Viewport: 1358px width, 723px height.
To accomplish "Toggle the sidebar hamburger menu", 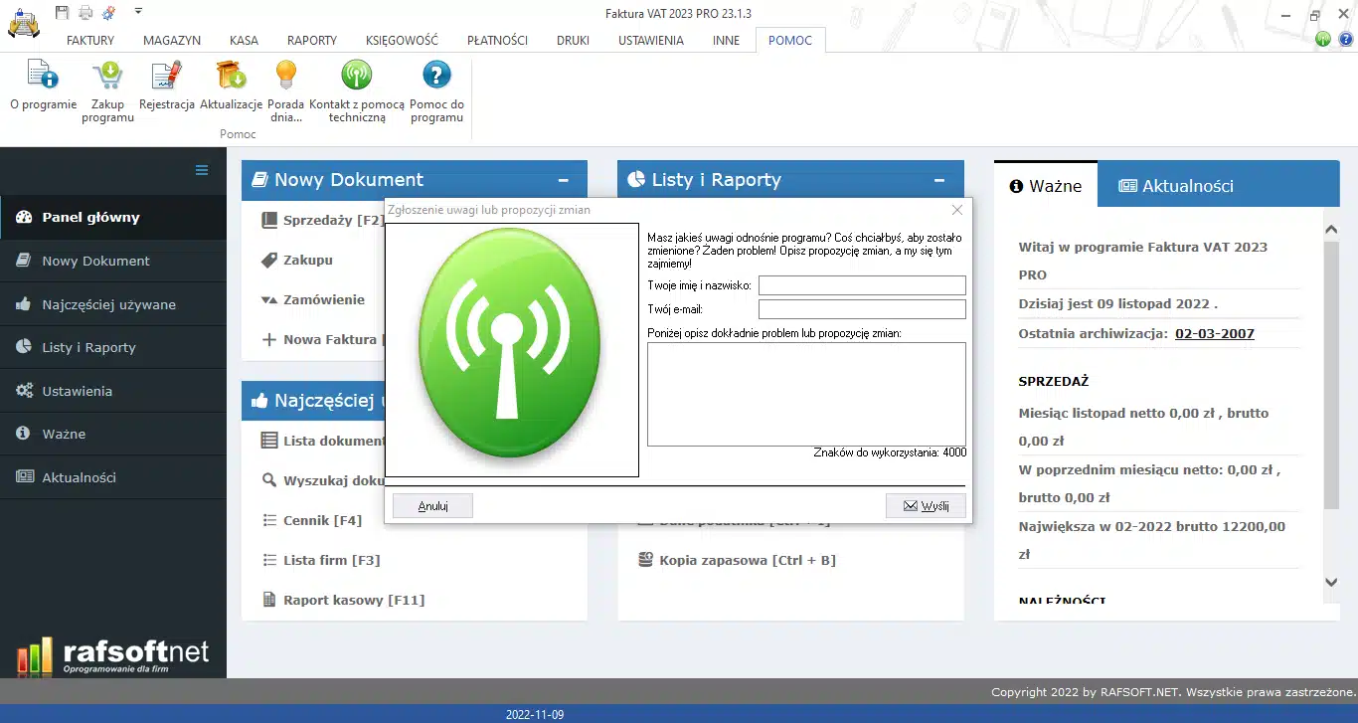I will click(x=202, y=170).
